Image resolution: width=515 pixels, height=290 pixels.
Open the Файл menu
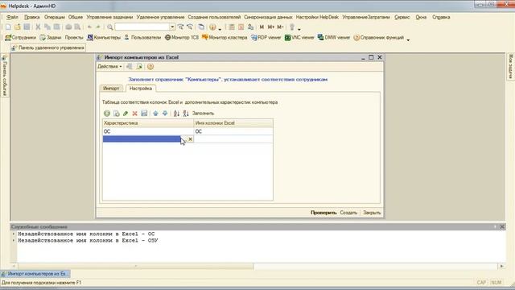12,17
